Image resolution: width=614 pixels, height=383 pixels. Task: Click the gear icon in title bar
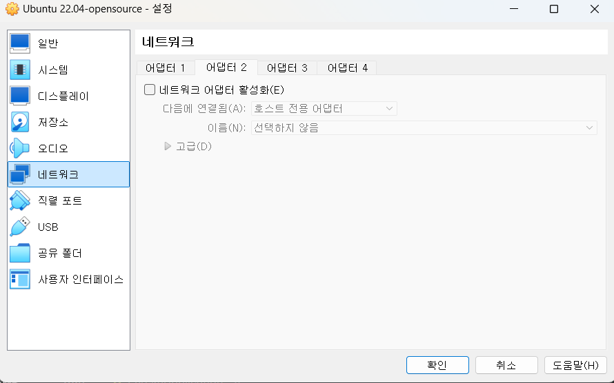pyautogui.click(x=12, y=8)
